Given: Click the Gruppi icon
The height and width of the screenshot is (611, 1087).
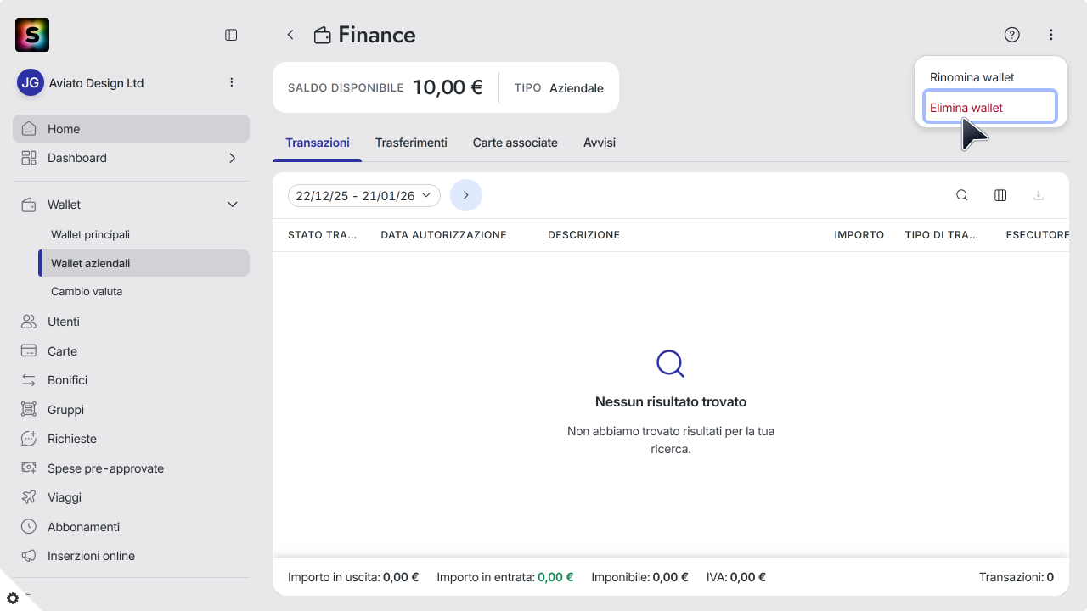Looking at the screenshot, I should [x=29, y=410].
